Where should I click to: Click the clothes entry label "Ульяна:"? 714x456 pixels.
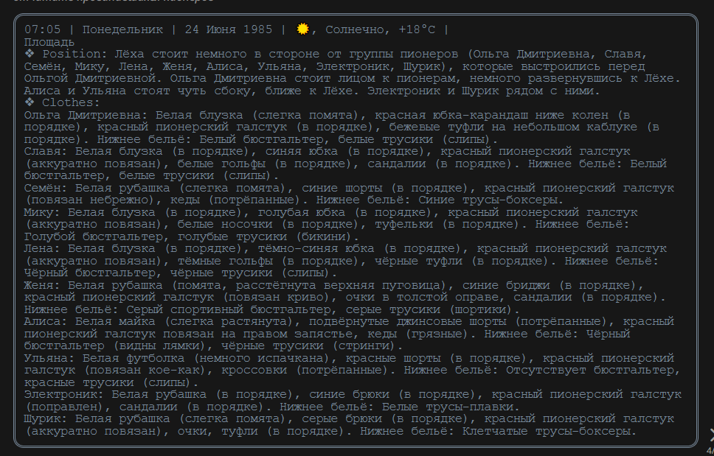point(49,358)
